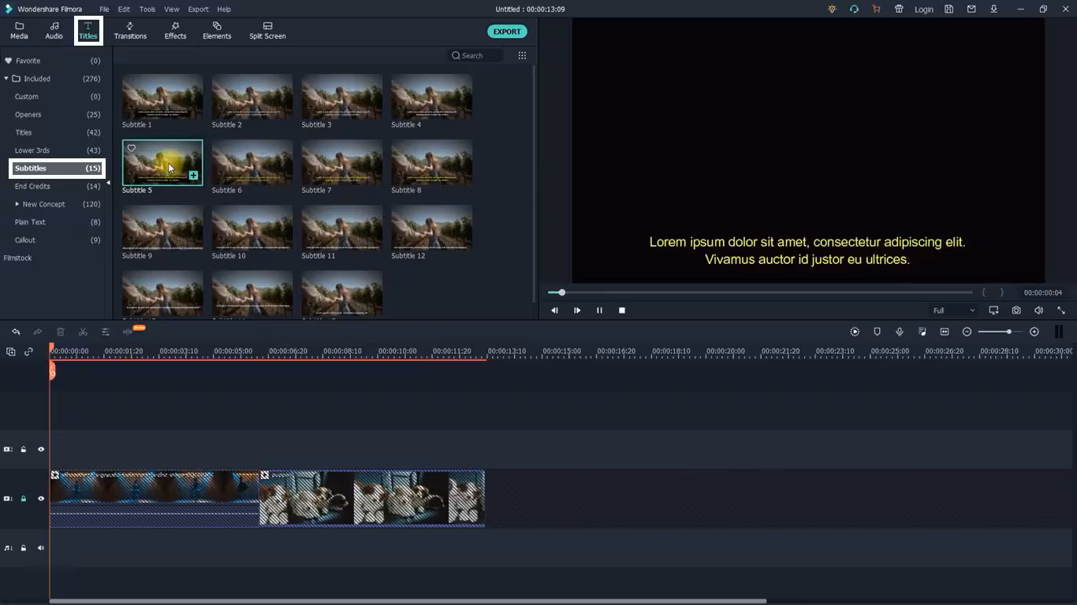Screen dimensions: 1077x605
Task: Click the preview volume speaker icon
Action: click(1038, 310)
